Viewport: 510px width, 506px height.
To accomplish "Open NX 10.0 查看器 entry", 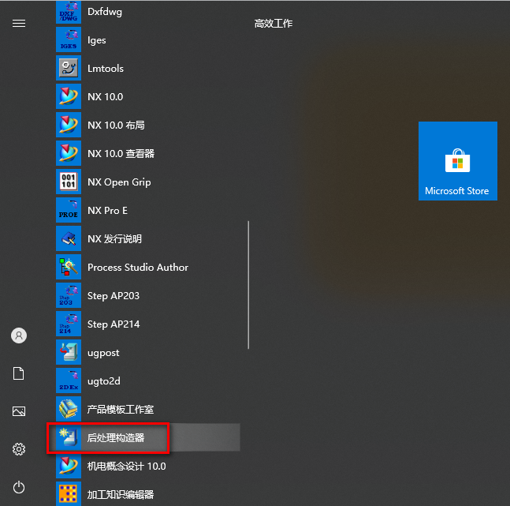I will pos(121,154).
